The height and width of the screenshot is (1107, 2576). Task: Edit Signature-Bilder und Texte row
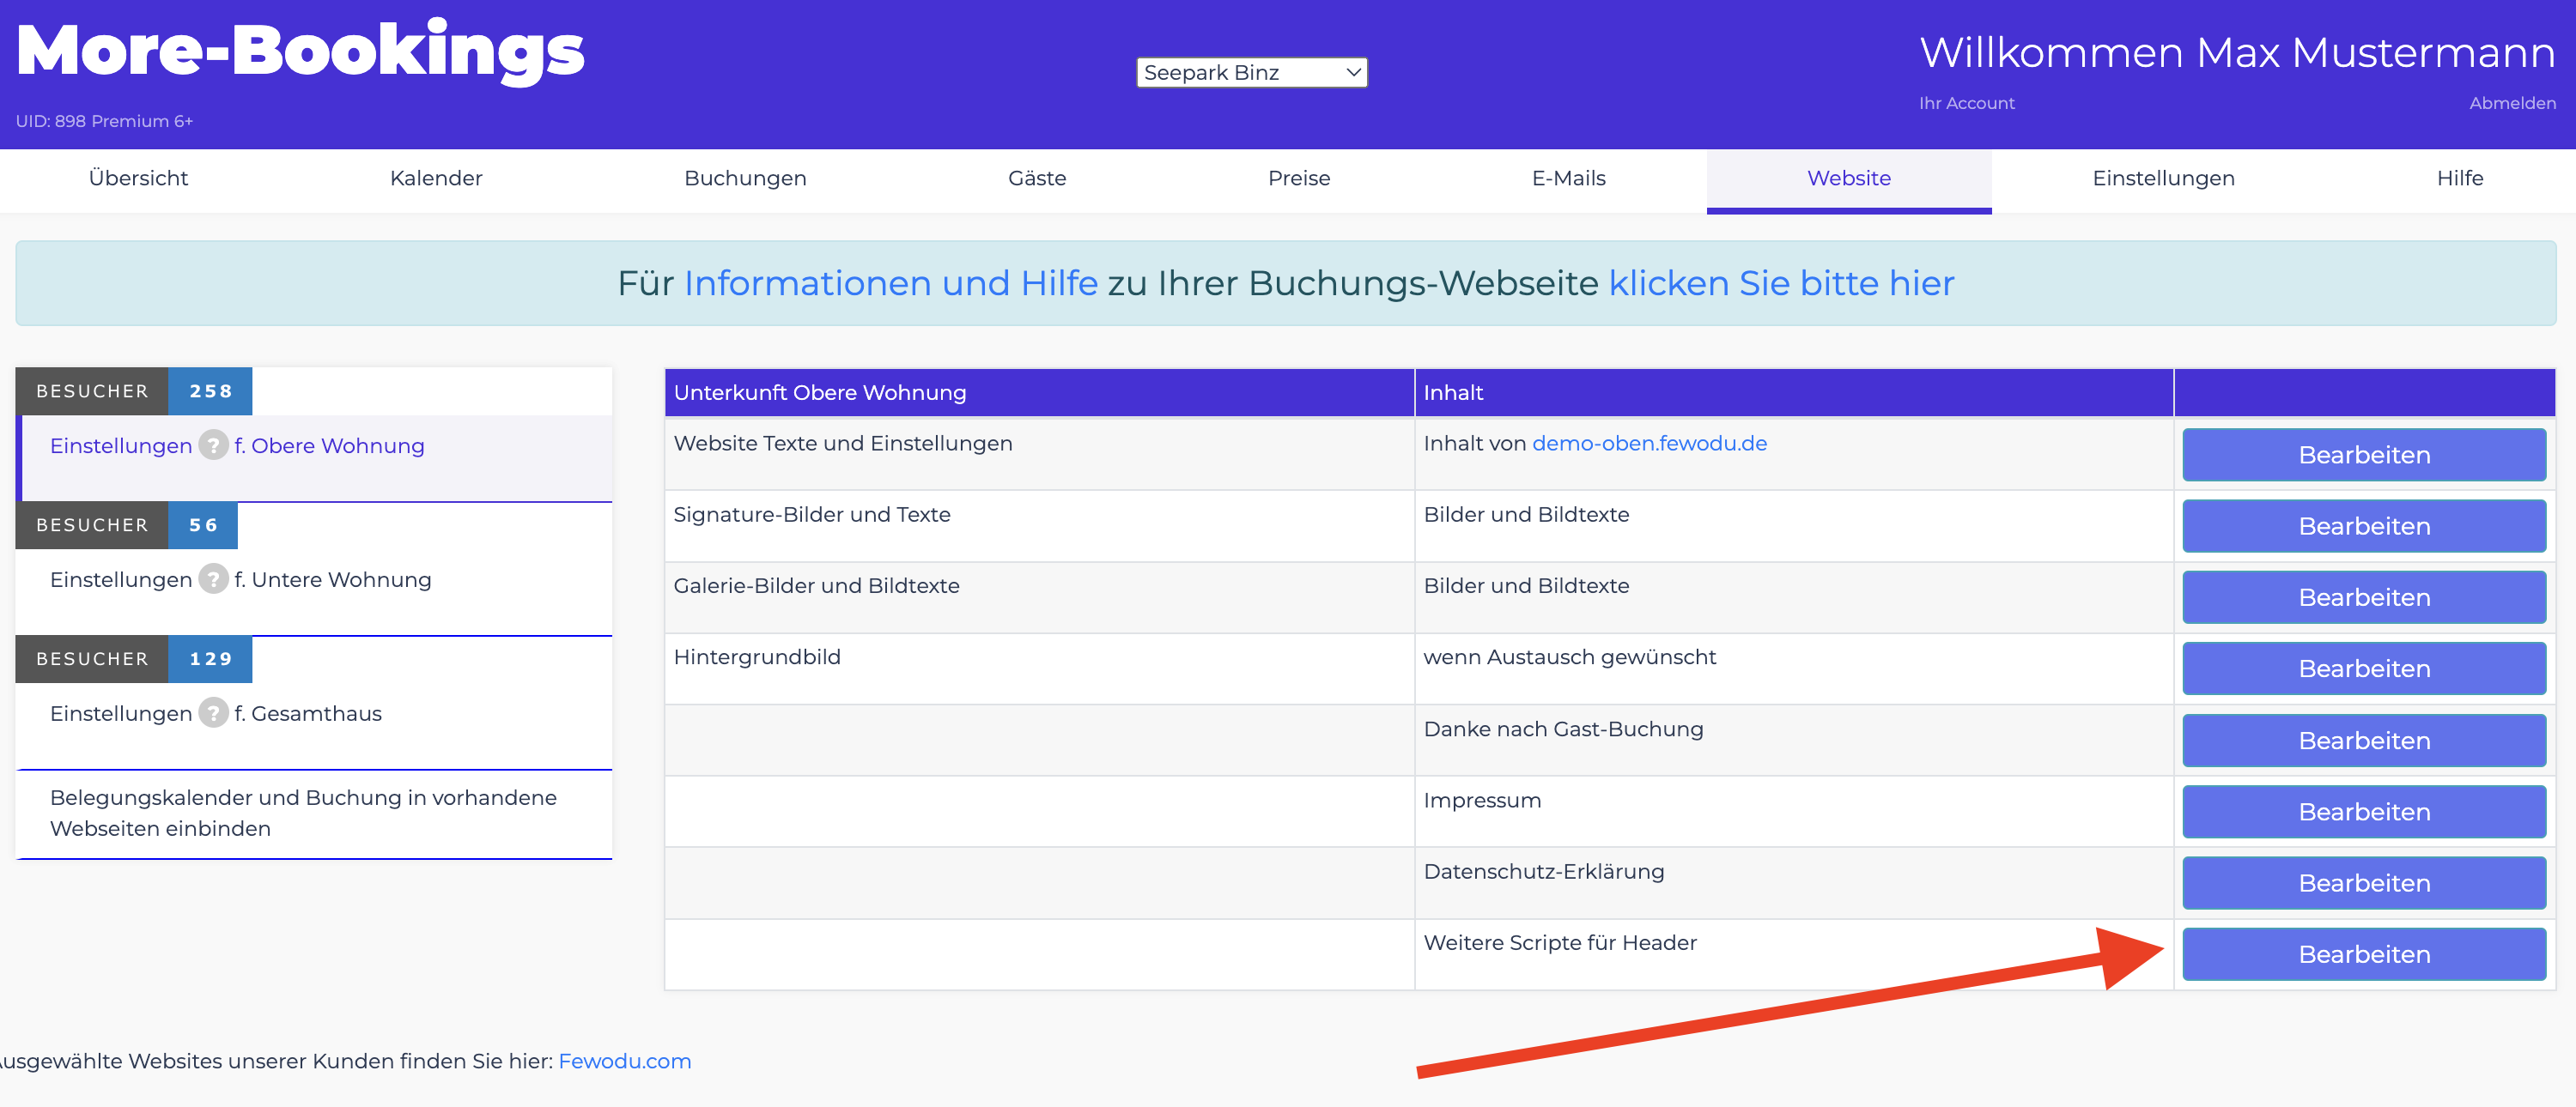(2364, 525)
